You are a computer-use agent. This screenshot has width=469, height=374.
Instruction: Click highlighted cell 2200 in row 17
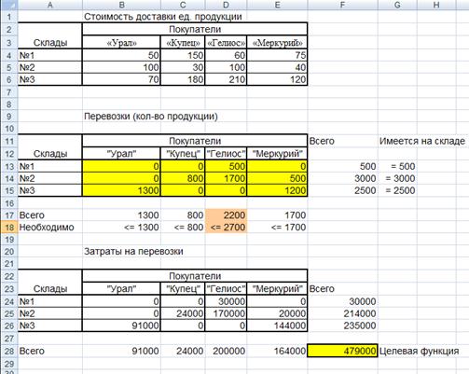point(226,215)
